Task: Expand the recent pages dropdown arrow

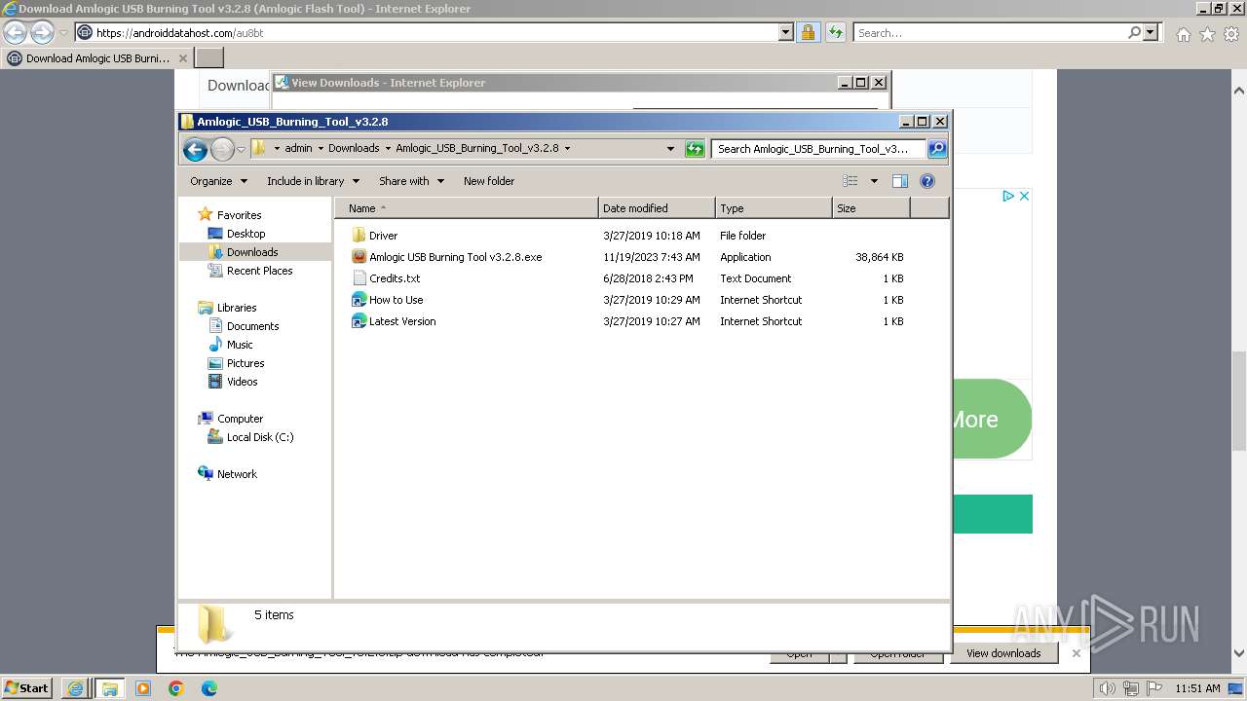Action: [242, 149]
